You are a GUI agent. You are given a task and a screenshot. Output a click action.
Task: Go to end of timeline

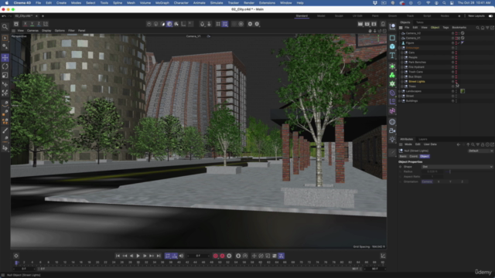click(x=159, y=256)
